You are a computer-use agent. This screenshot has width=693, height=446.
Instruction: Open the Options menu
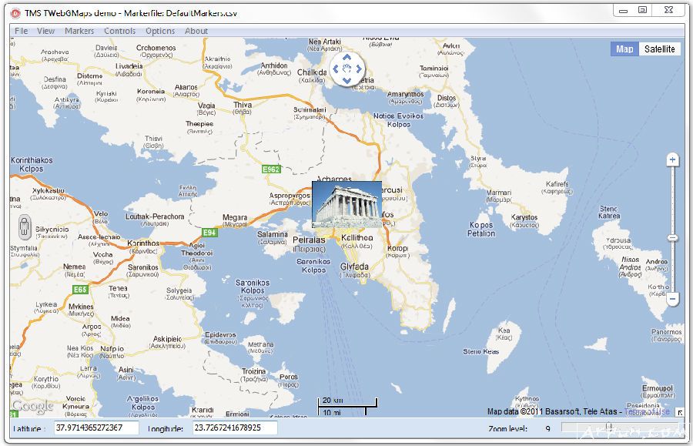160,31
